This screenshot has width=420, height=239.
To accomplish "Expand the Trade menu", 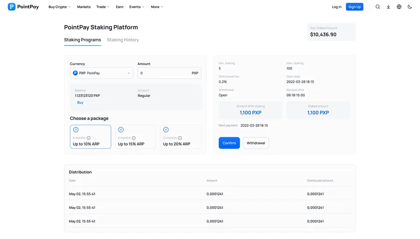I will 103,7.
